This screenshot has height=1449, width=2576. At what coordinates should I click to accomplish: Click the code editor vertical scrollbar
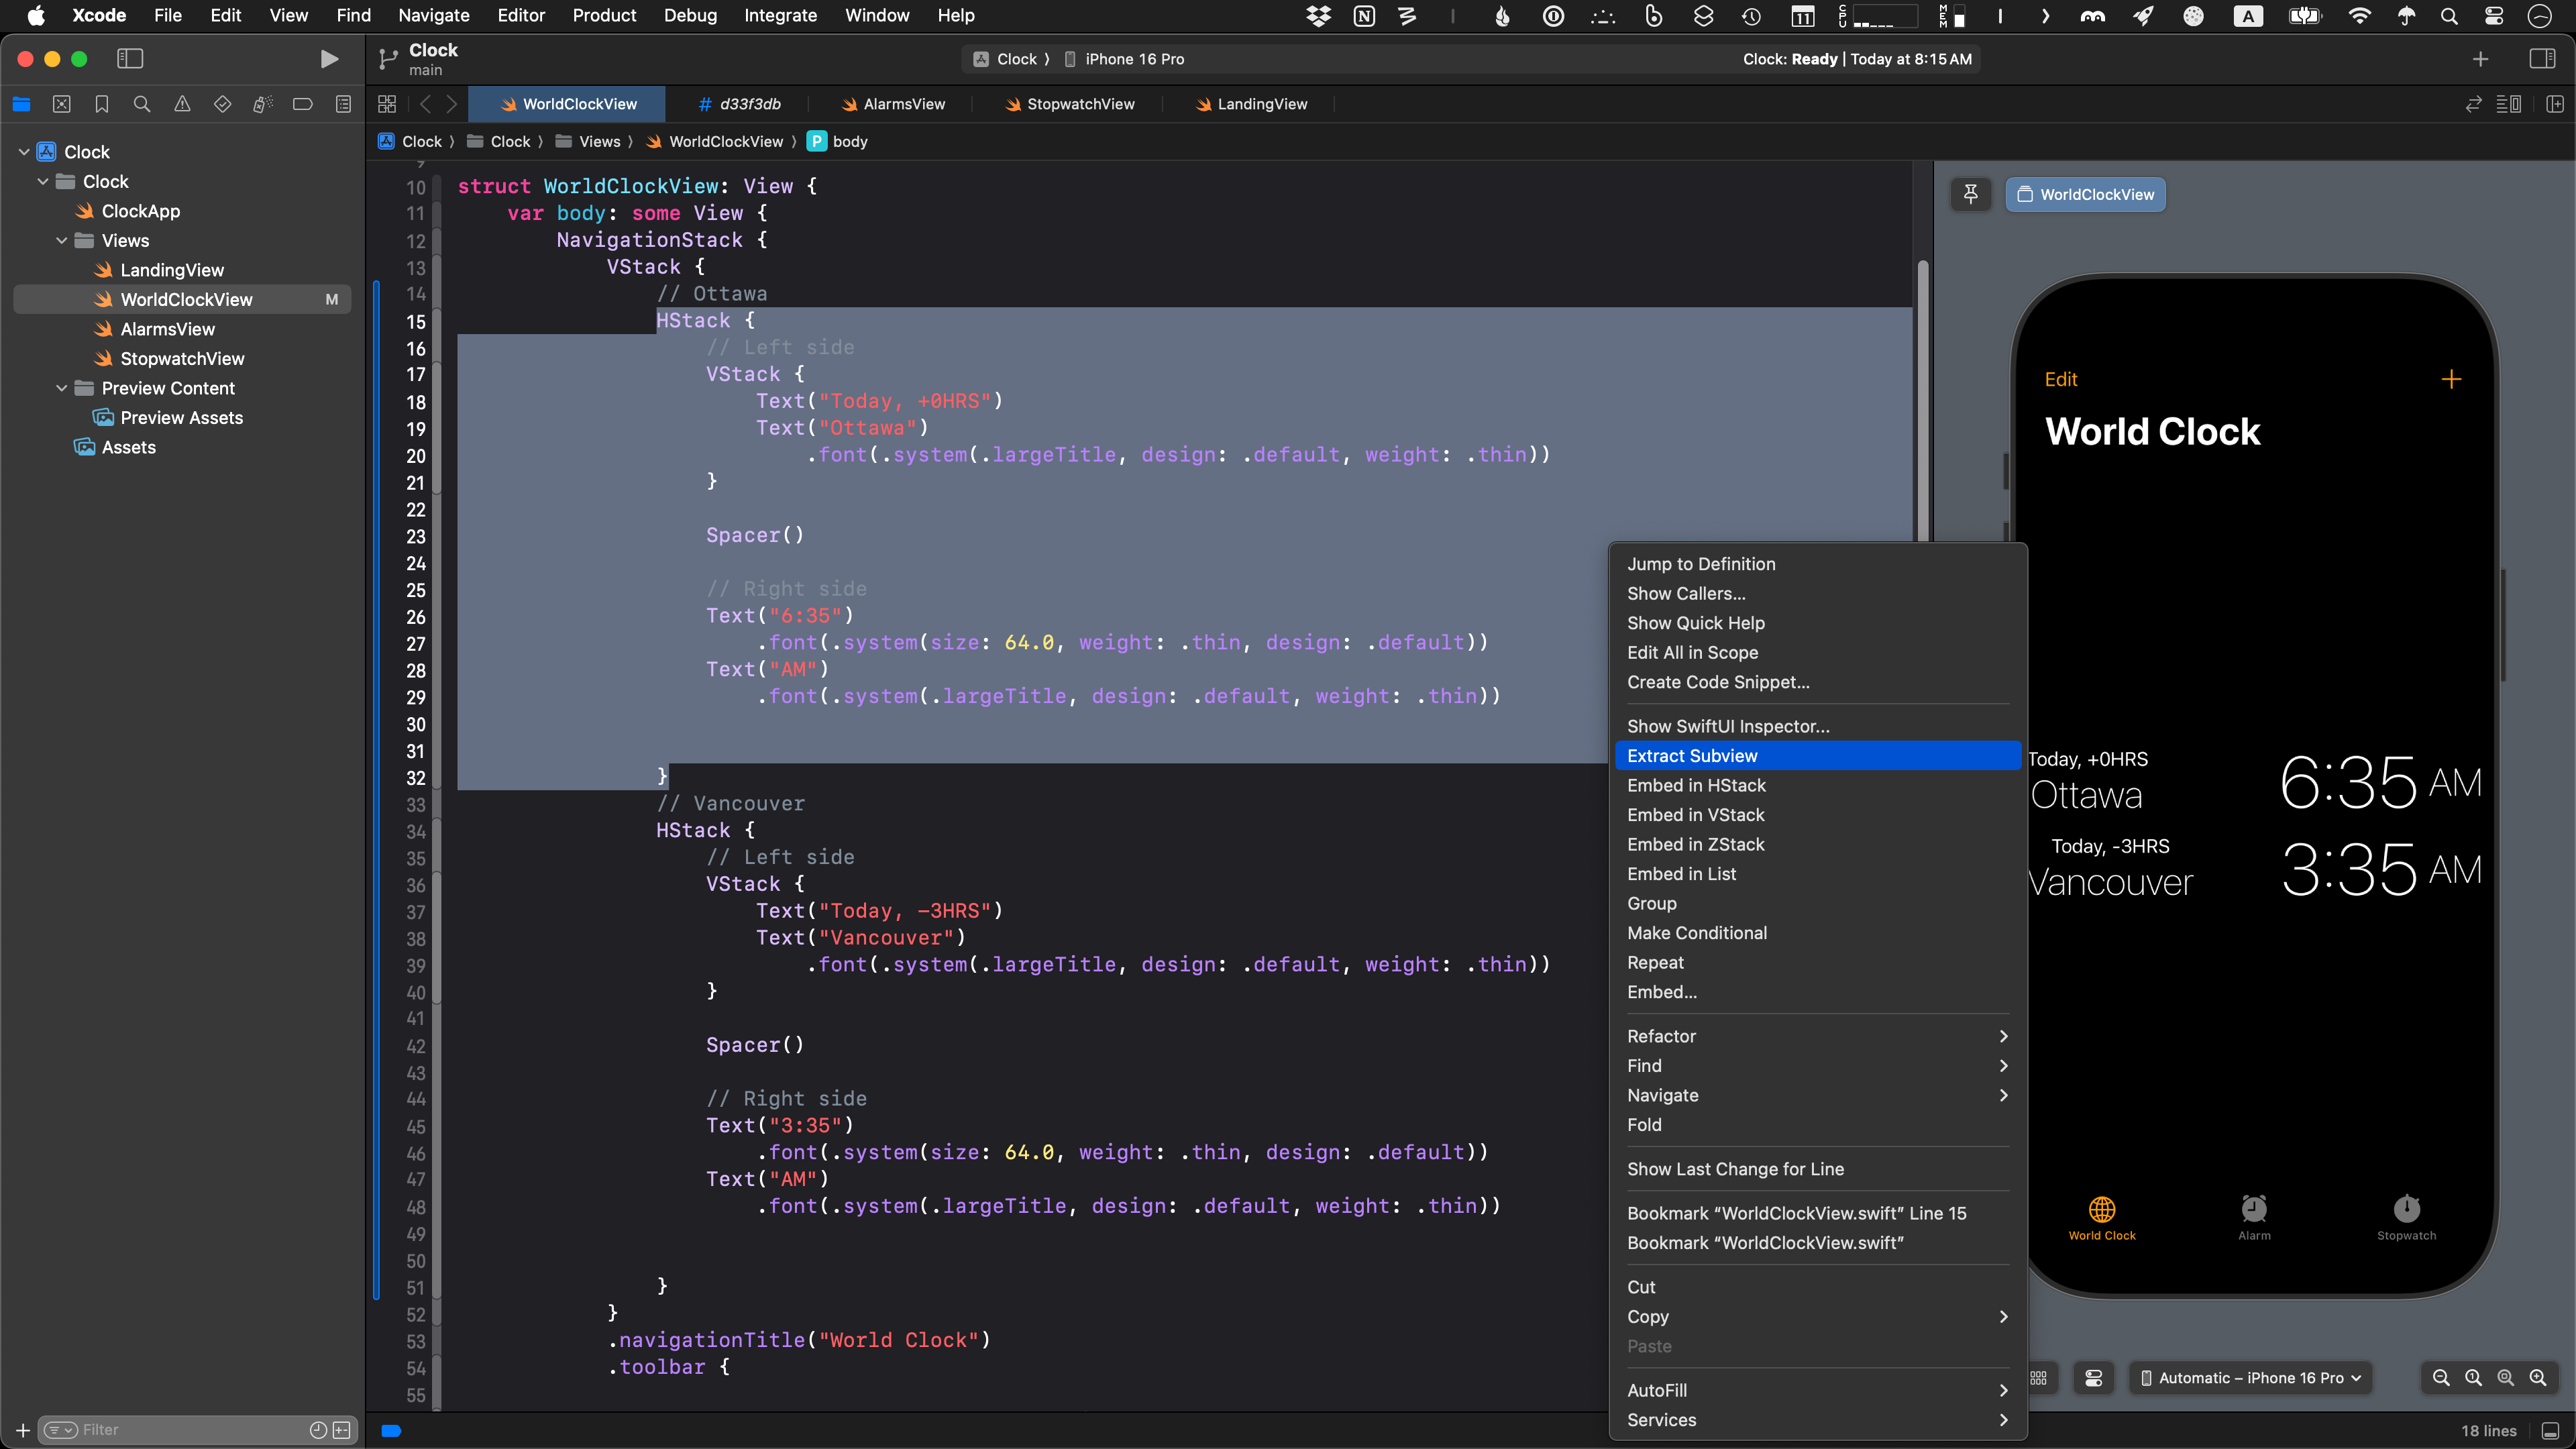click(x=1922, y=400)
